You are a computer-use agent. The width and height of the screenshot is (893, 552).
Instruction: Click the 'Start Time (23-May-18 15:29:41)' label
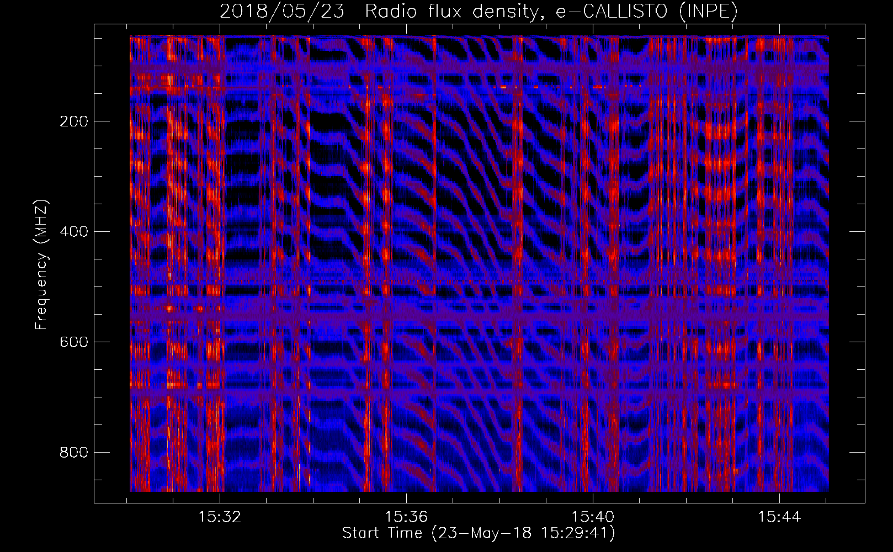coord(479,533)
